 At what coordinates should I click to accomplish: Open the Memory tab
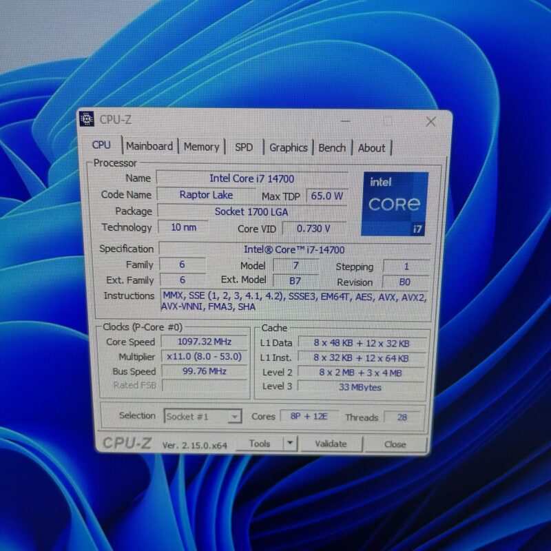(201, 147)
